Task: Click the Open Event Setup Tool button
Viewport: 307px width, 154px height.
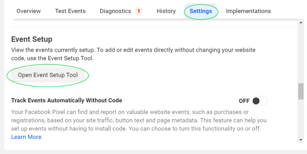Action: (48, 75)
